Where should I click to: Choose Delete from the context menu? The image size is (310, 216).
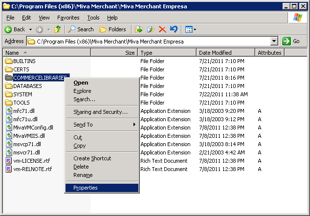point(102,167)
